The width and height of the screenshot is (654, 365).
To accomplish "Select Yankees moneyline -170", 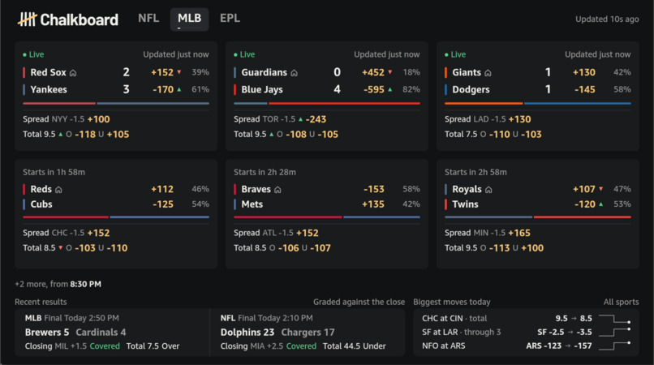I will tap(163, 89).
